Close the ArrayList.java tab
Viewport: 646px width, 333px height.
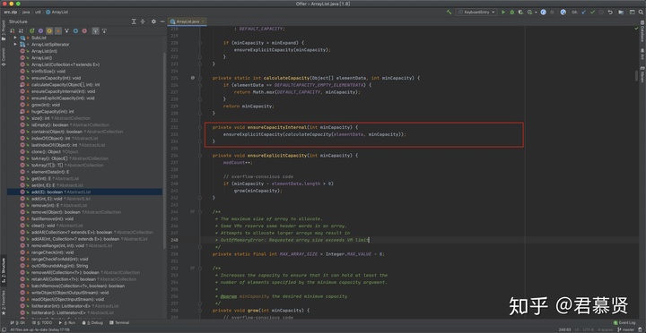(x=203, y=21)
